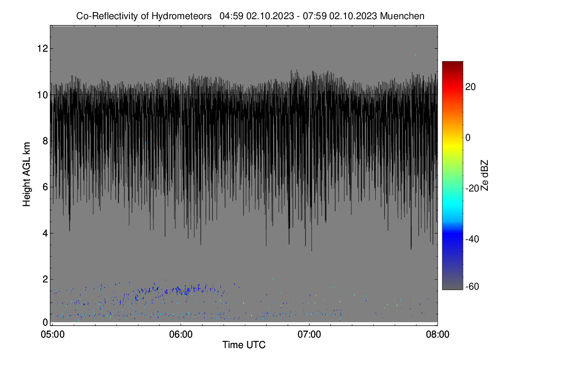This screenshot has width=575, height=383.
Task: Click the 'Ze dBZ' colorbar label
Action: pyautogui.click(x=485, y=175)
